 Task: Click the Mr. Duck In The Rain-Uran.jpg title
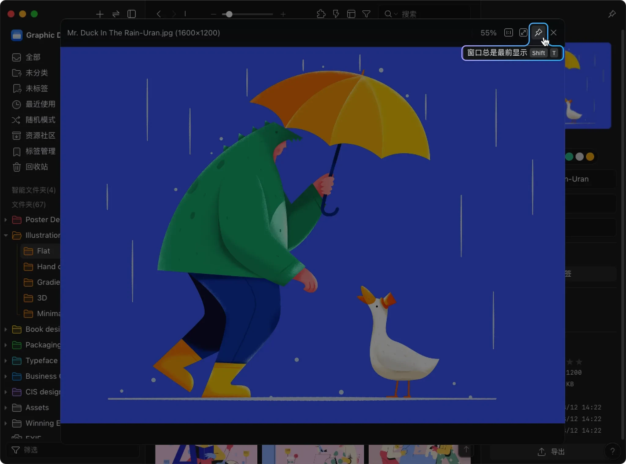(120, 33)
